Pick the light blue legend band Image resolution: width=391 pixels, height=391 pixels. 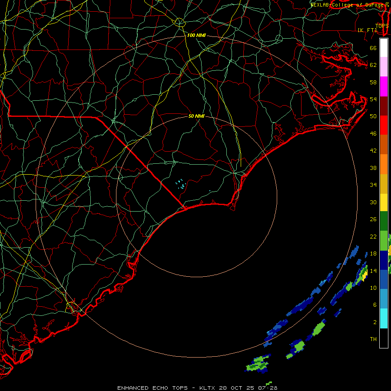pos(384,299)
